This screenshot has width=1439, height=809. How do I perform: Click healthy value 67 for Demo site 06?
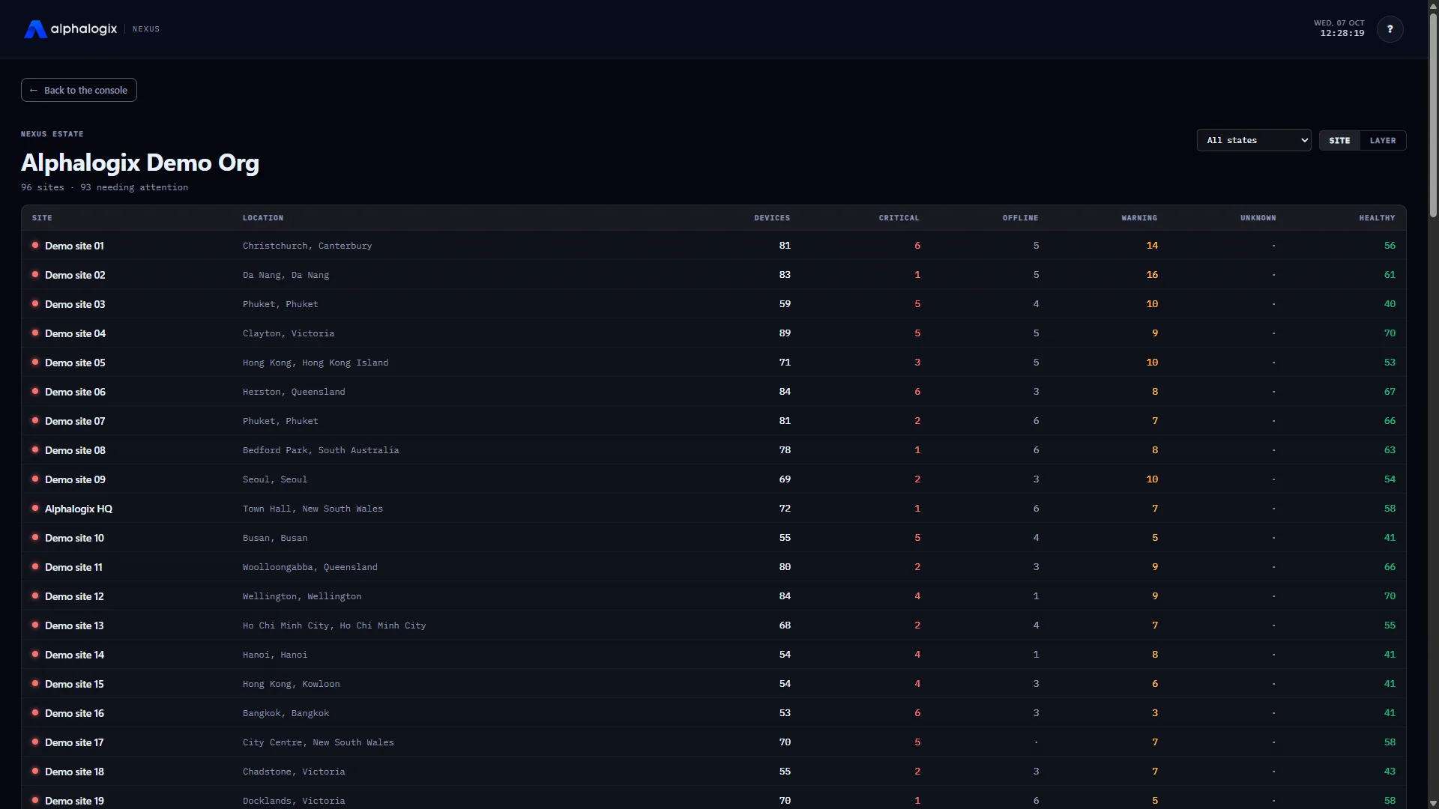point(1390,392)
